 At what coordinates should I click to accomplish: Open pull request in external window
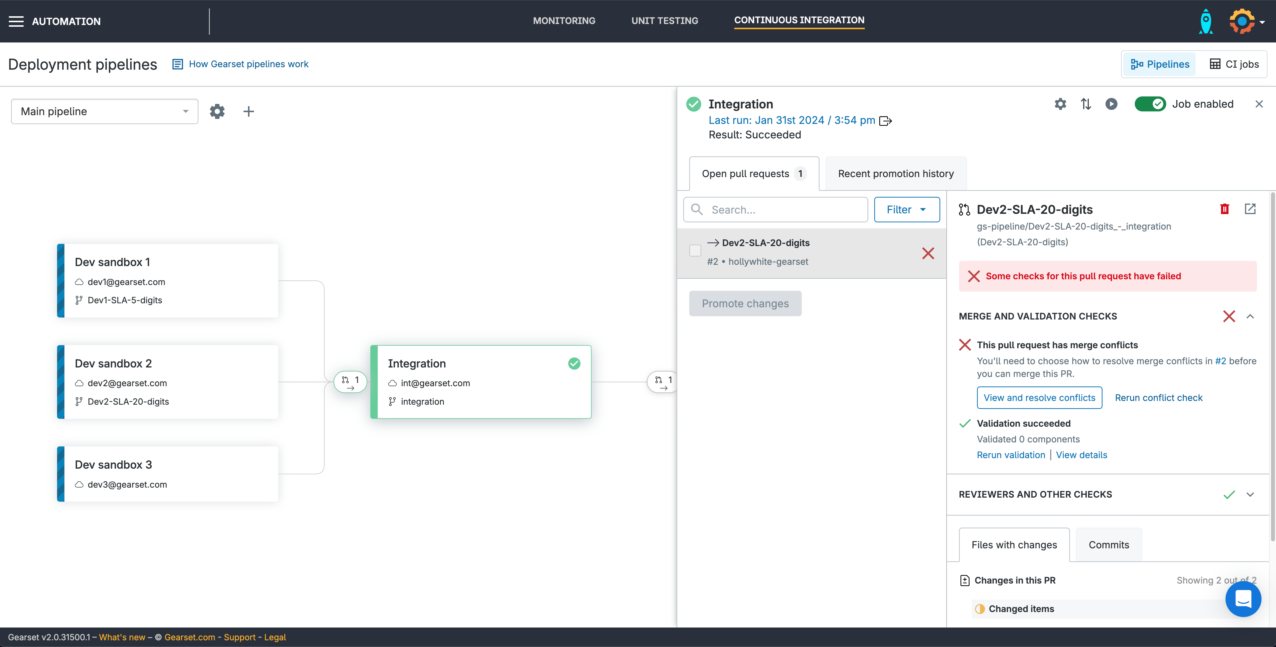(1250, 209)
